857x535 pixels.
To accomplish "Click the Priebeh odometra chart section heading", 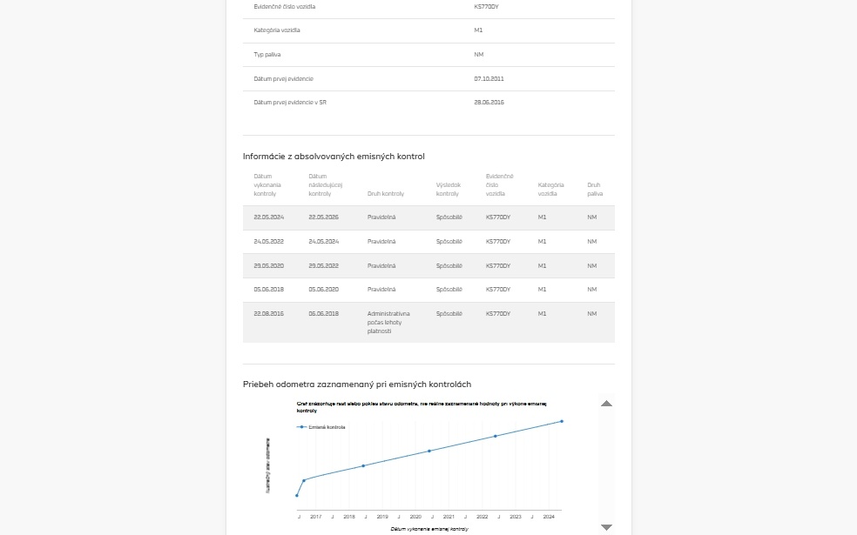I will [x=357, y=384].
